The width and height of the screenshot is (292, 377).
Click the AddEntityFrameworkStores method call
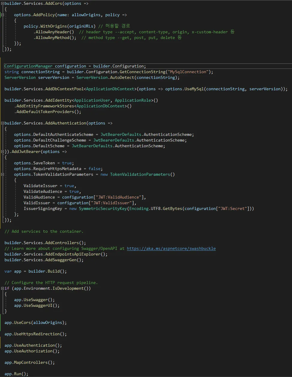45,106
